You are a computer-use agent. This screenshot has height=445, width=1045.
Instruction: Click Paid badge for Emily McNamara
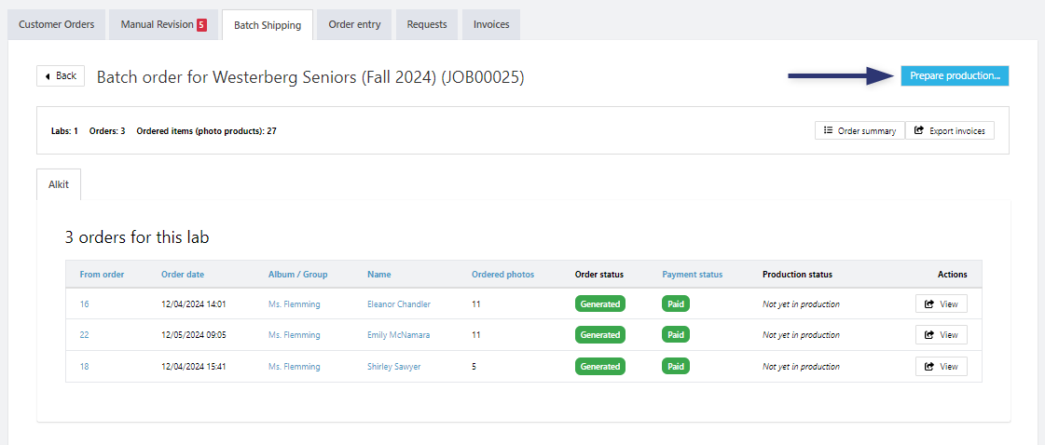pos(676,334)
